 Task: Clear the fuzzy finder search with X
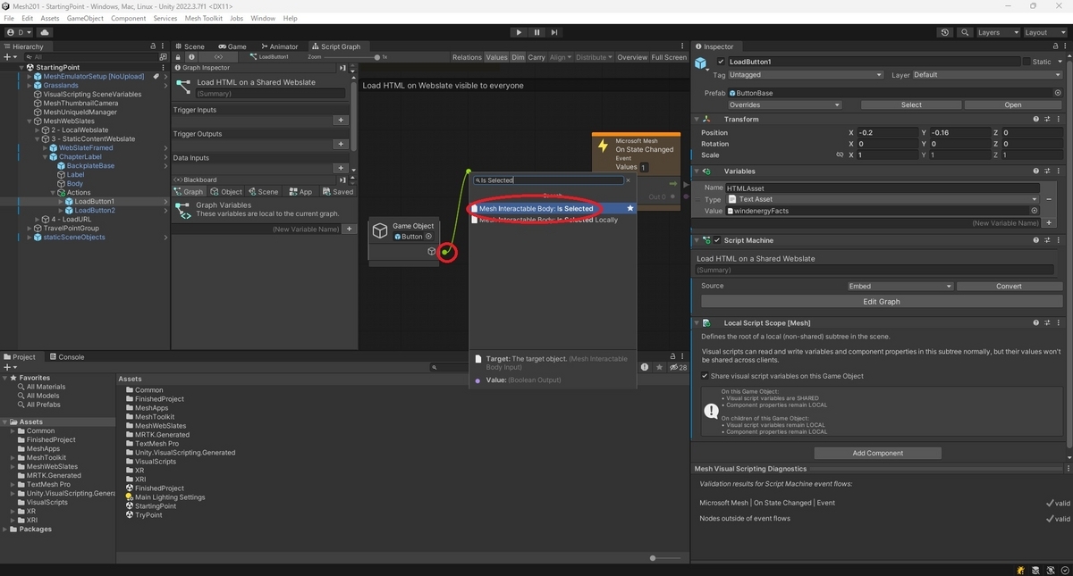coord(628,180)
